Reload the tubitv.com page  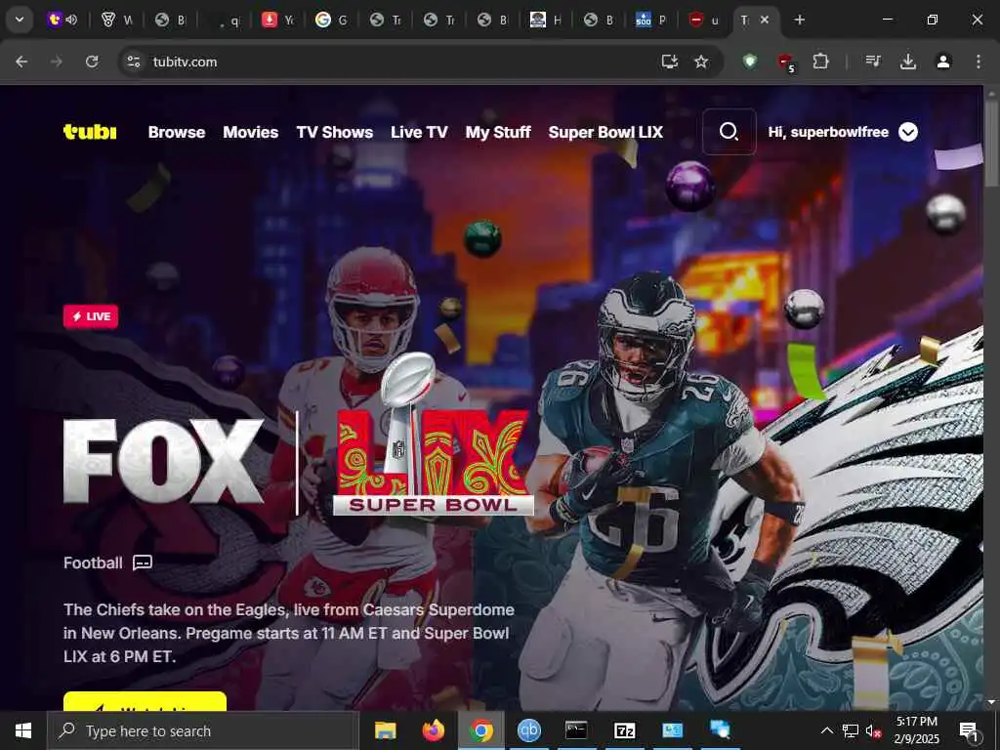92,62
